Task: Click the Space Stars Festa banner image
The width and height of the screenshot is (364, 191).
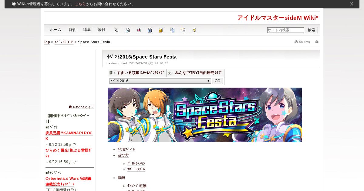Action: pyautogui.click(x=205, y=115)
